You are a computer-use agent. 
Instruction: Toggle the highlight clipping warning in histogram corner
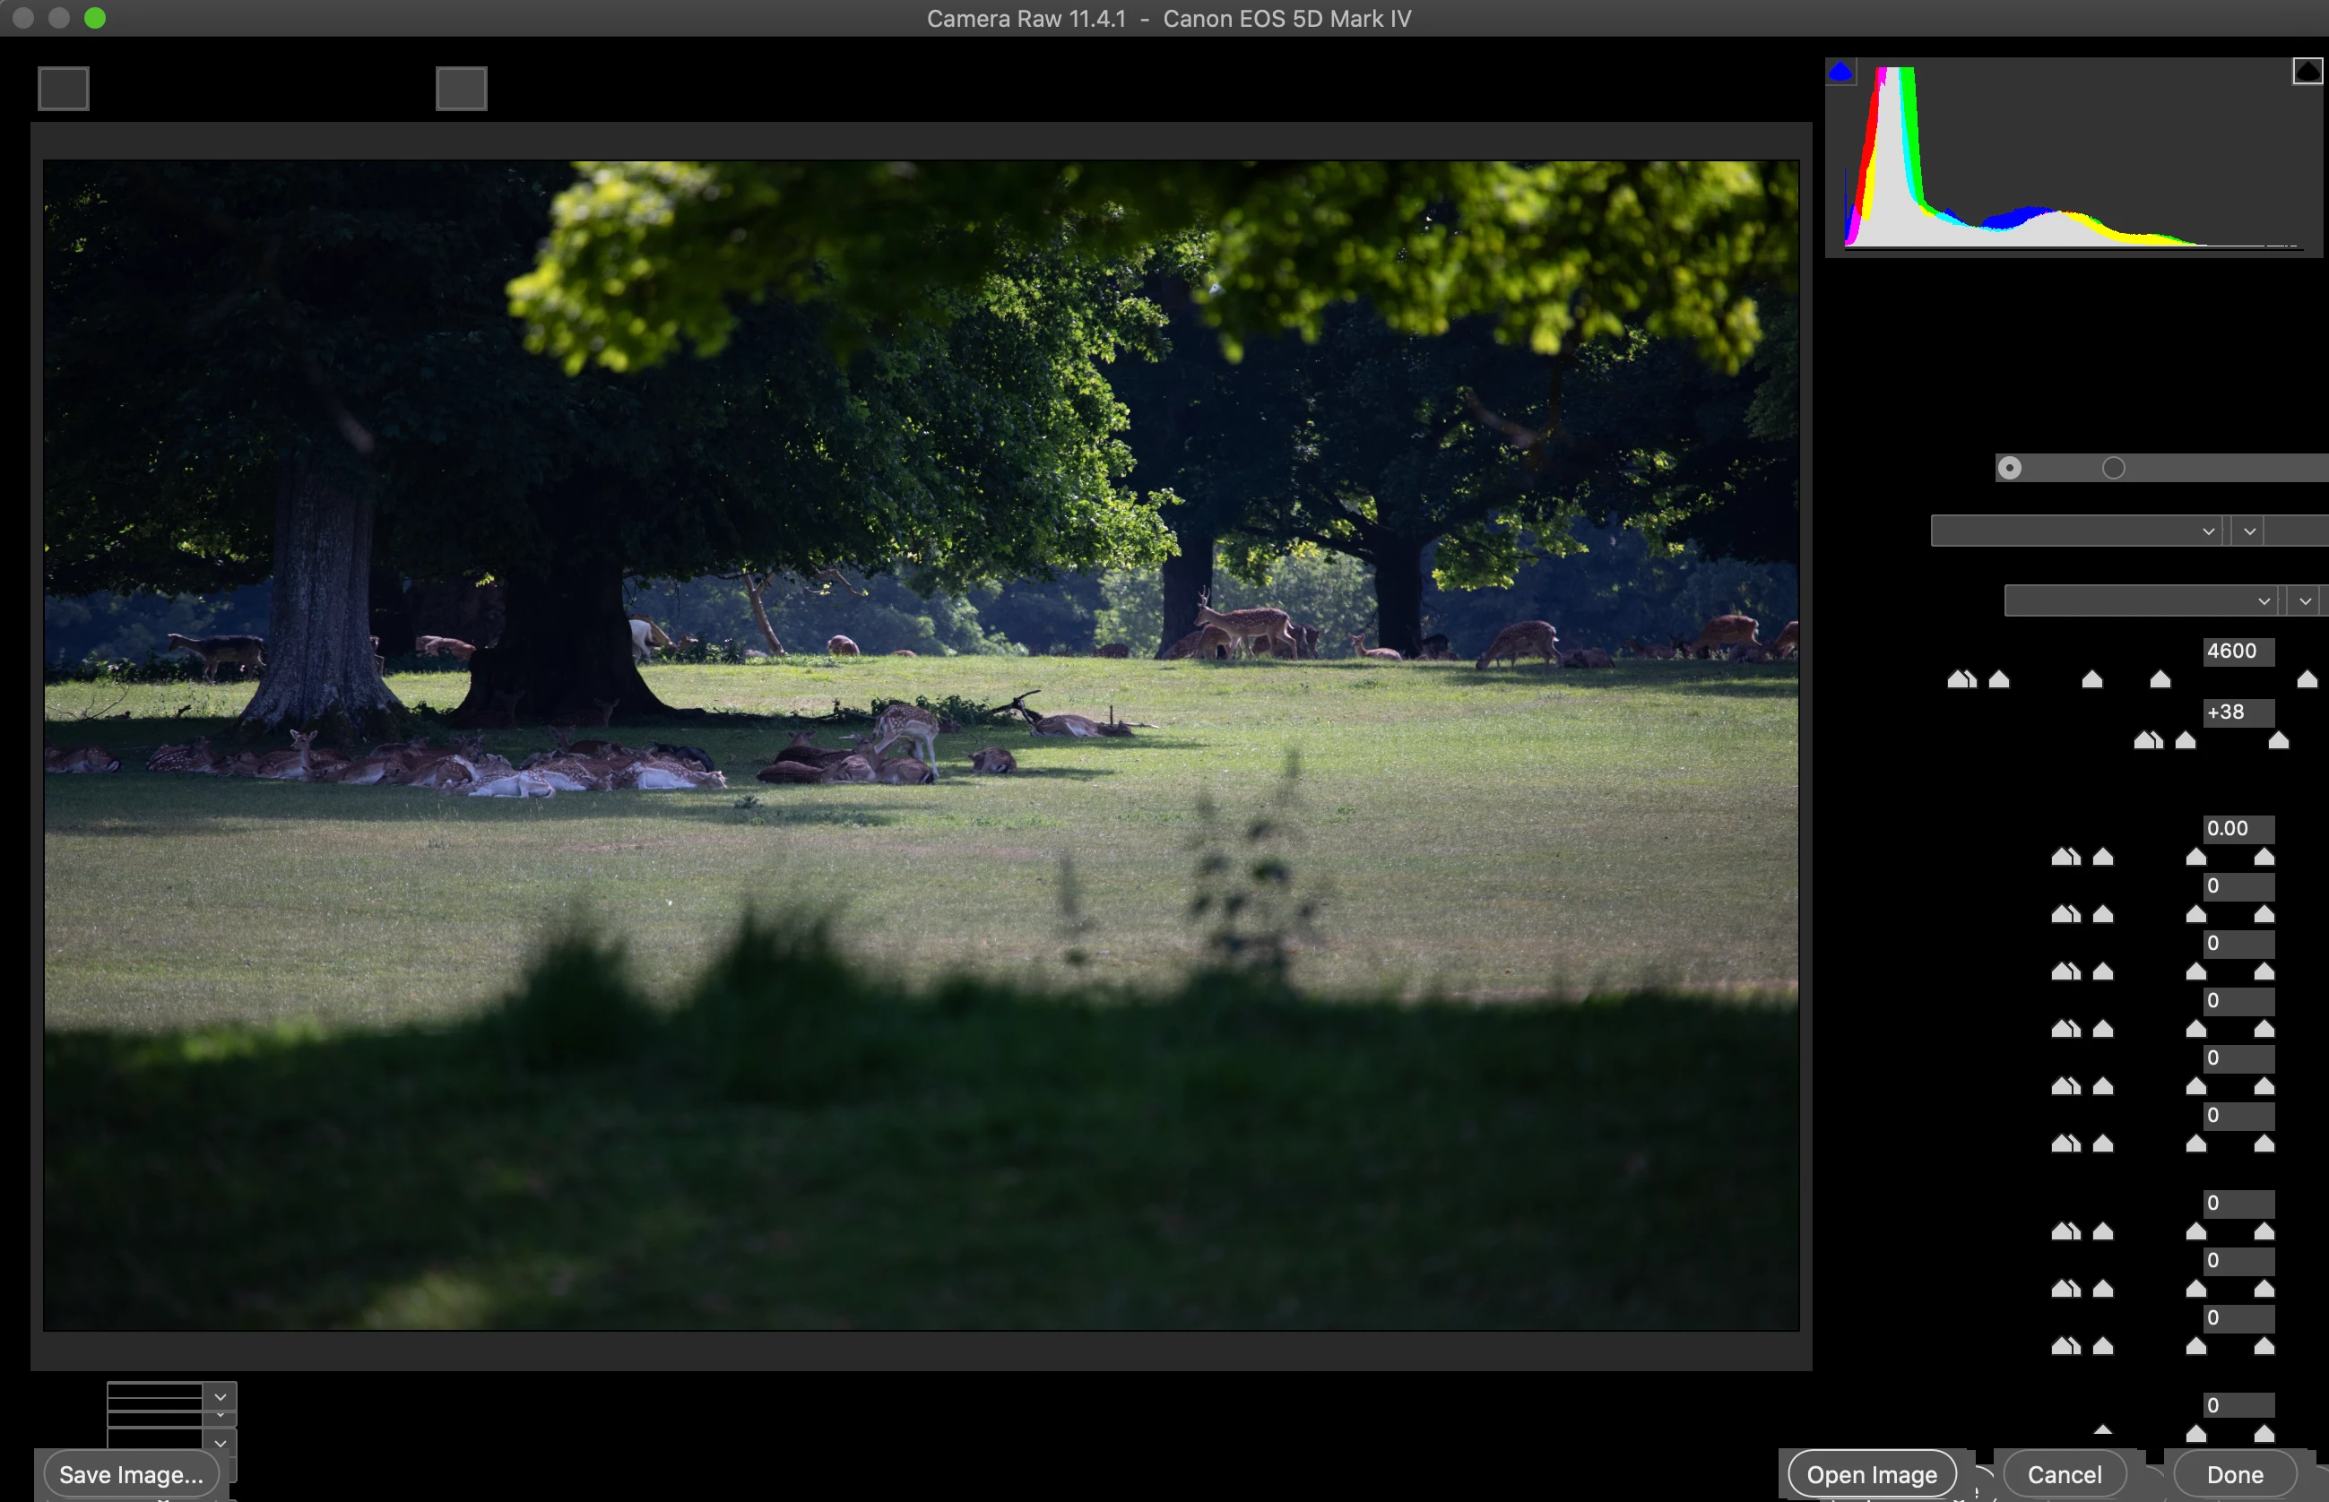[x=2307, y=71]
